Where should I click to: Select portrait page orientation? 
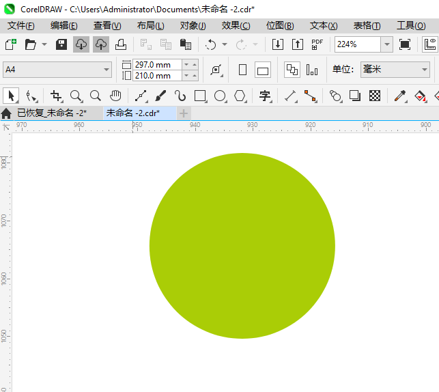(x=242, y=70)
